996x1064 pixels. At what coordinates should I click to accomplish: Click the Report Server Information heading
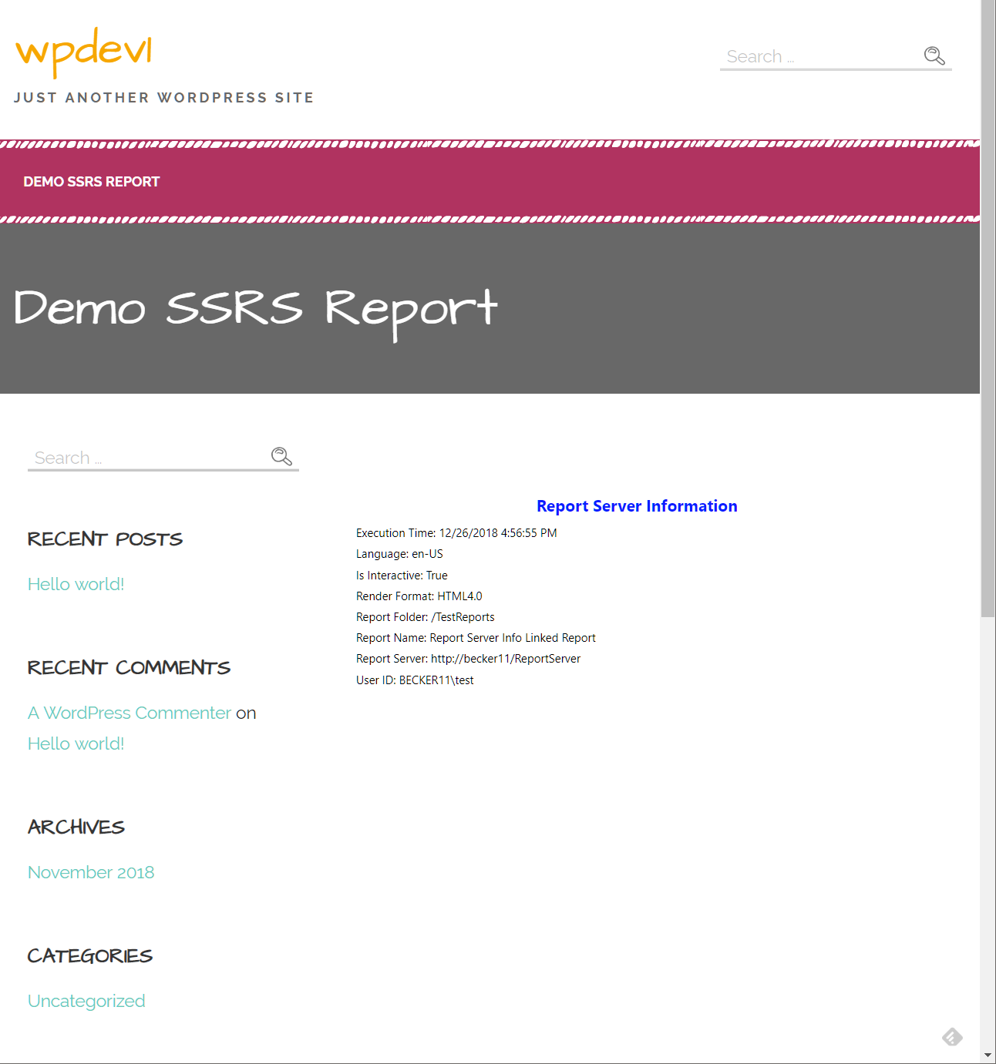[x=637, y=506]
